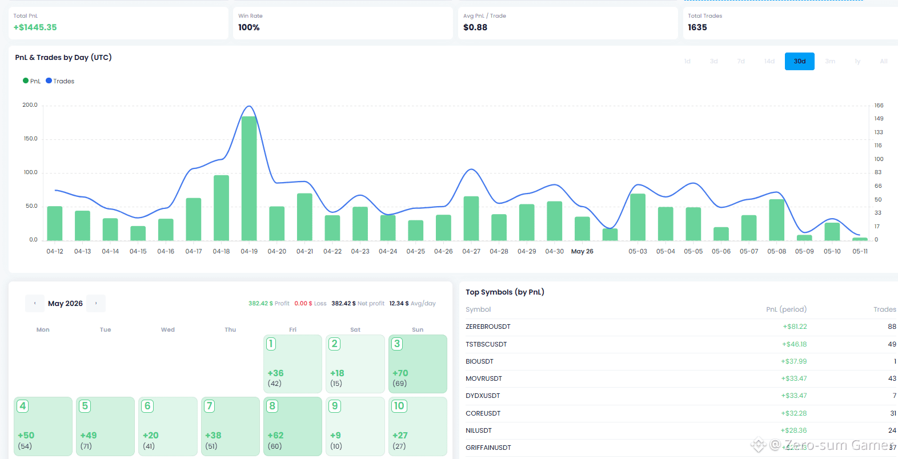
Task: Open May 8 calendar day cell
Action: pyautogui.click(x=293, y=426)
